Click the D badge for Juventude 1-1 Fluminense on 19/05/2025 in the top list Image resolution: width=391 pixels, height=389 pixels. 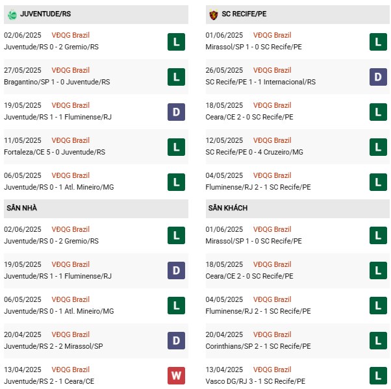pyautogui.click(x=175, y=112)
